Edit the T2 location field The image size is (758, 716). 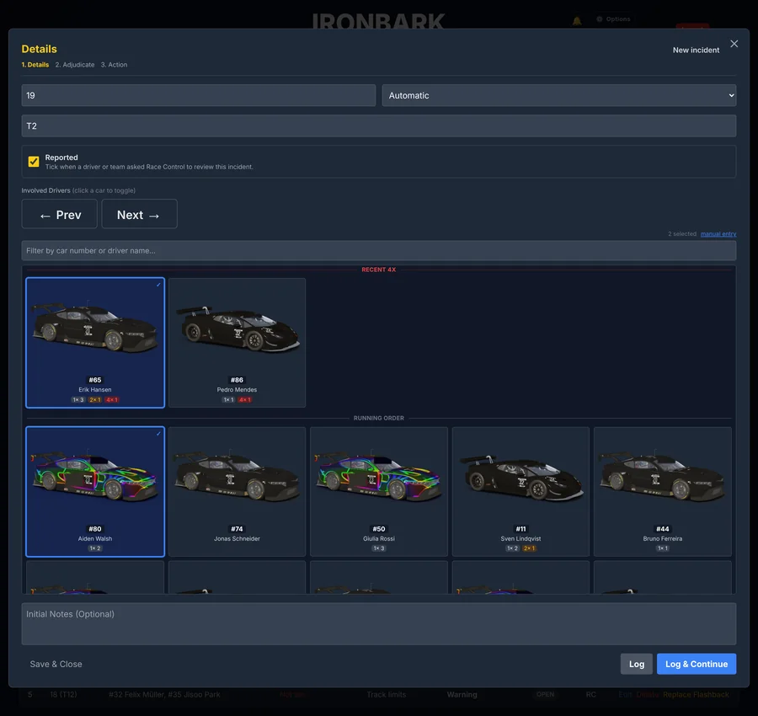pos(378,126)
